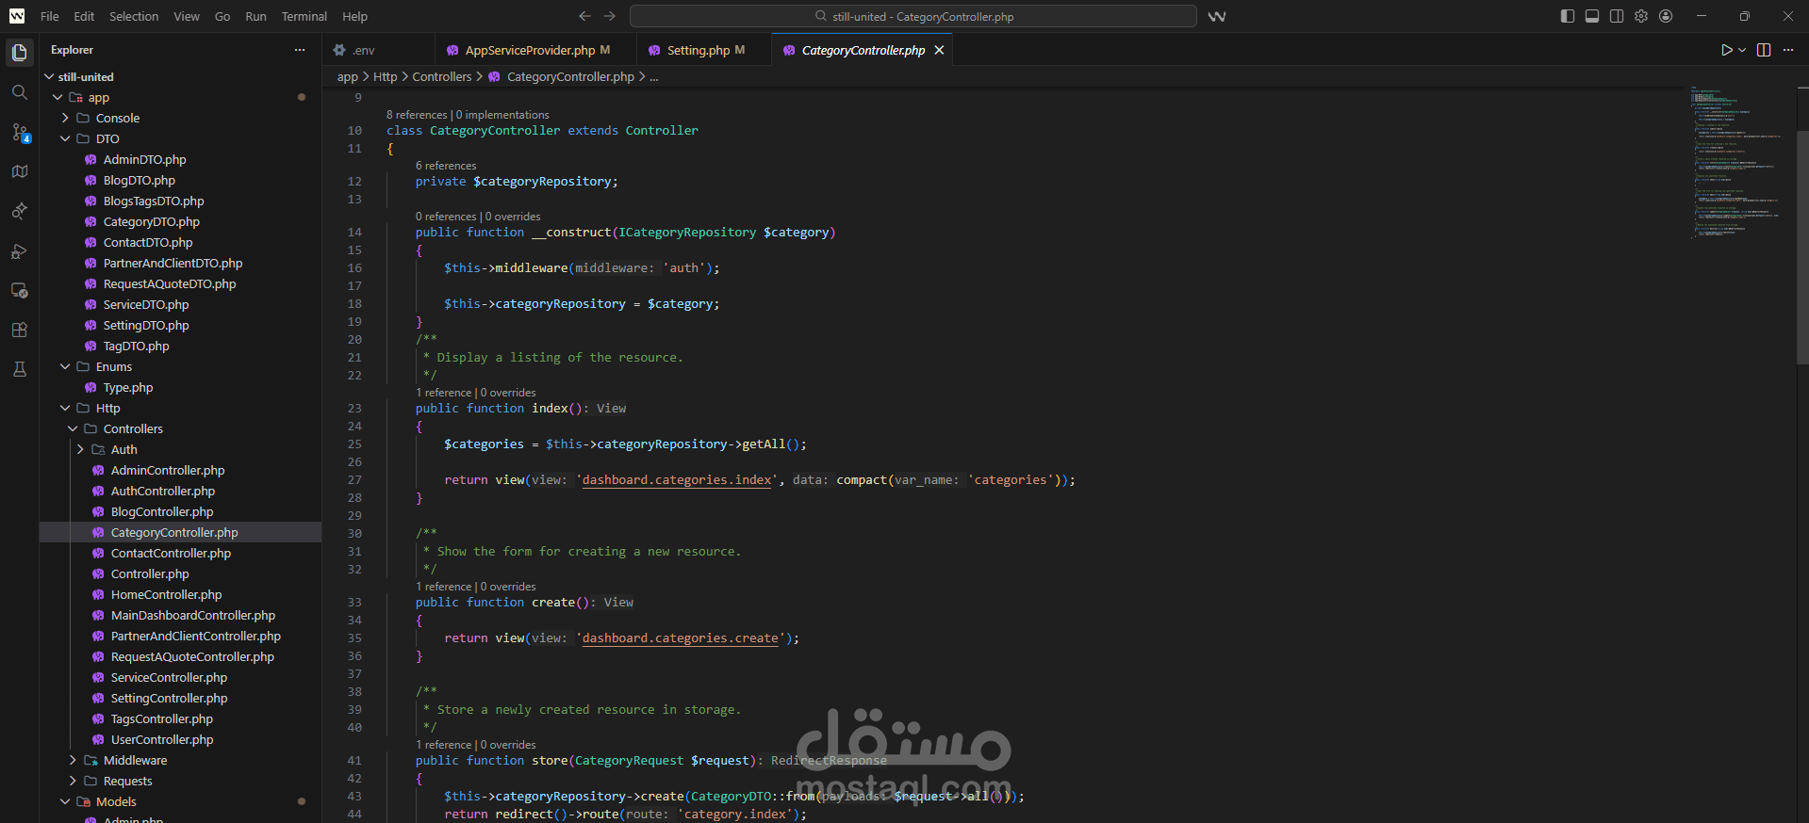The height and width of the screenshot is (823, 1809).
Task: Open the Testing flask icon
Action: (x=19, y=369)
